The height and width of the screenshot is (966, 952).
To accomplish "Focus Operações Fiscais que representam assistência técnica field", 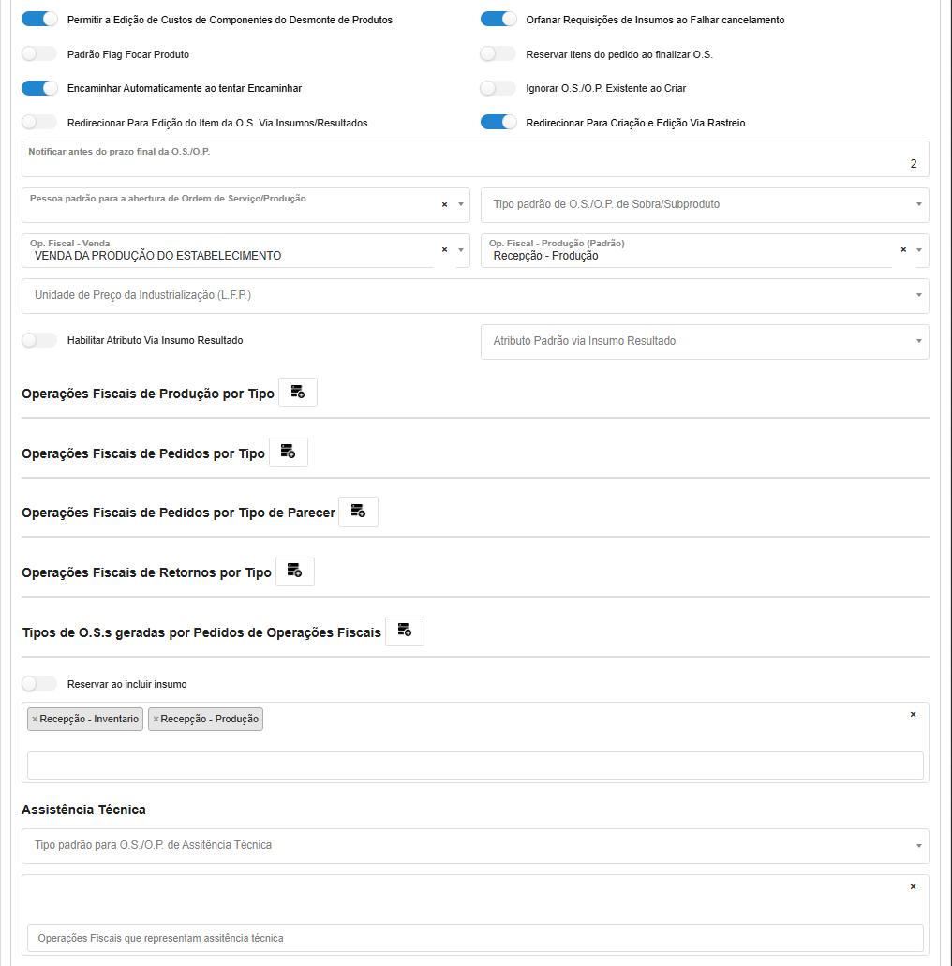I will click(475, 938).
